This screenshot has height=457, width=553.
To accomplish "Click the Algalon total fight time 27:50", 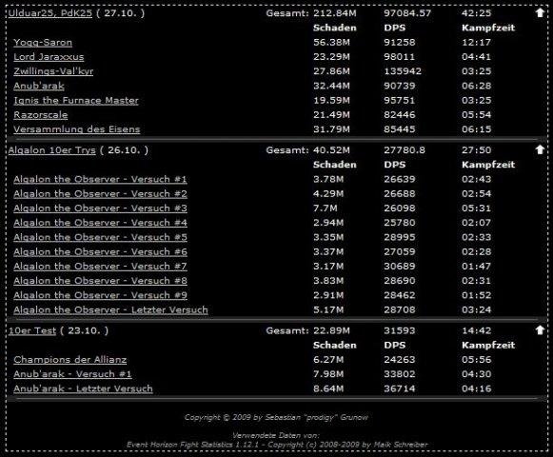I will click(476, 150).
